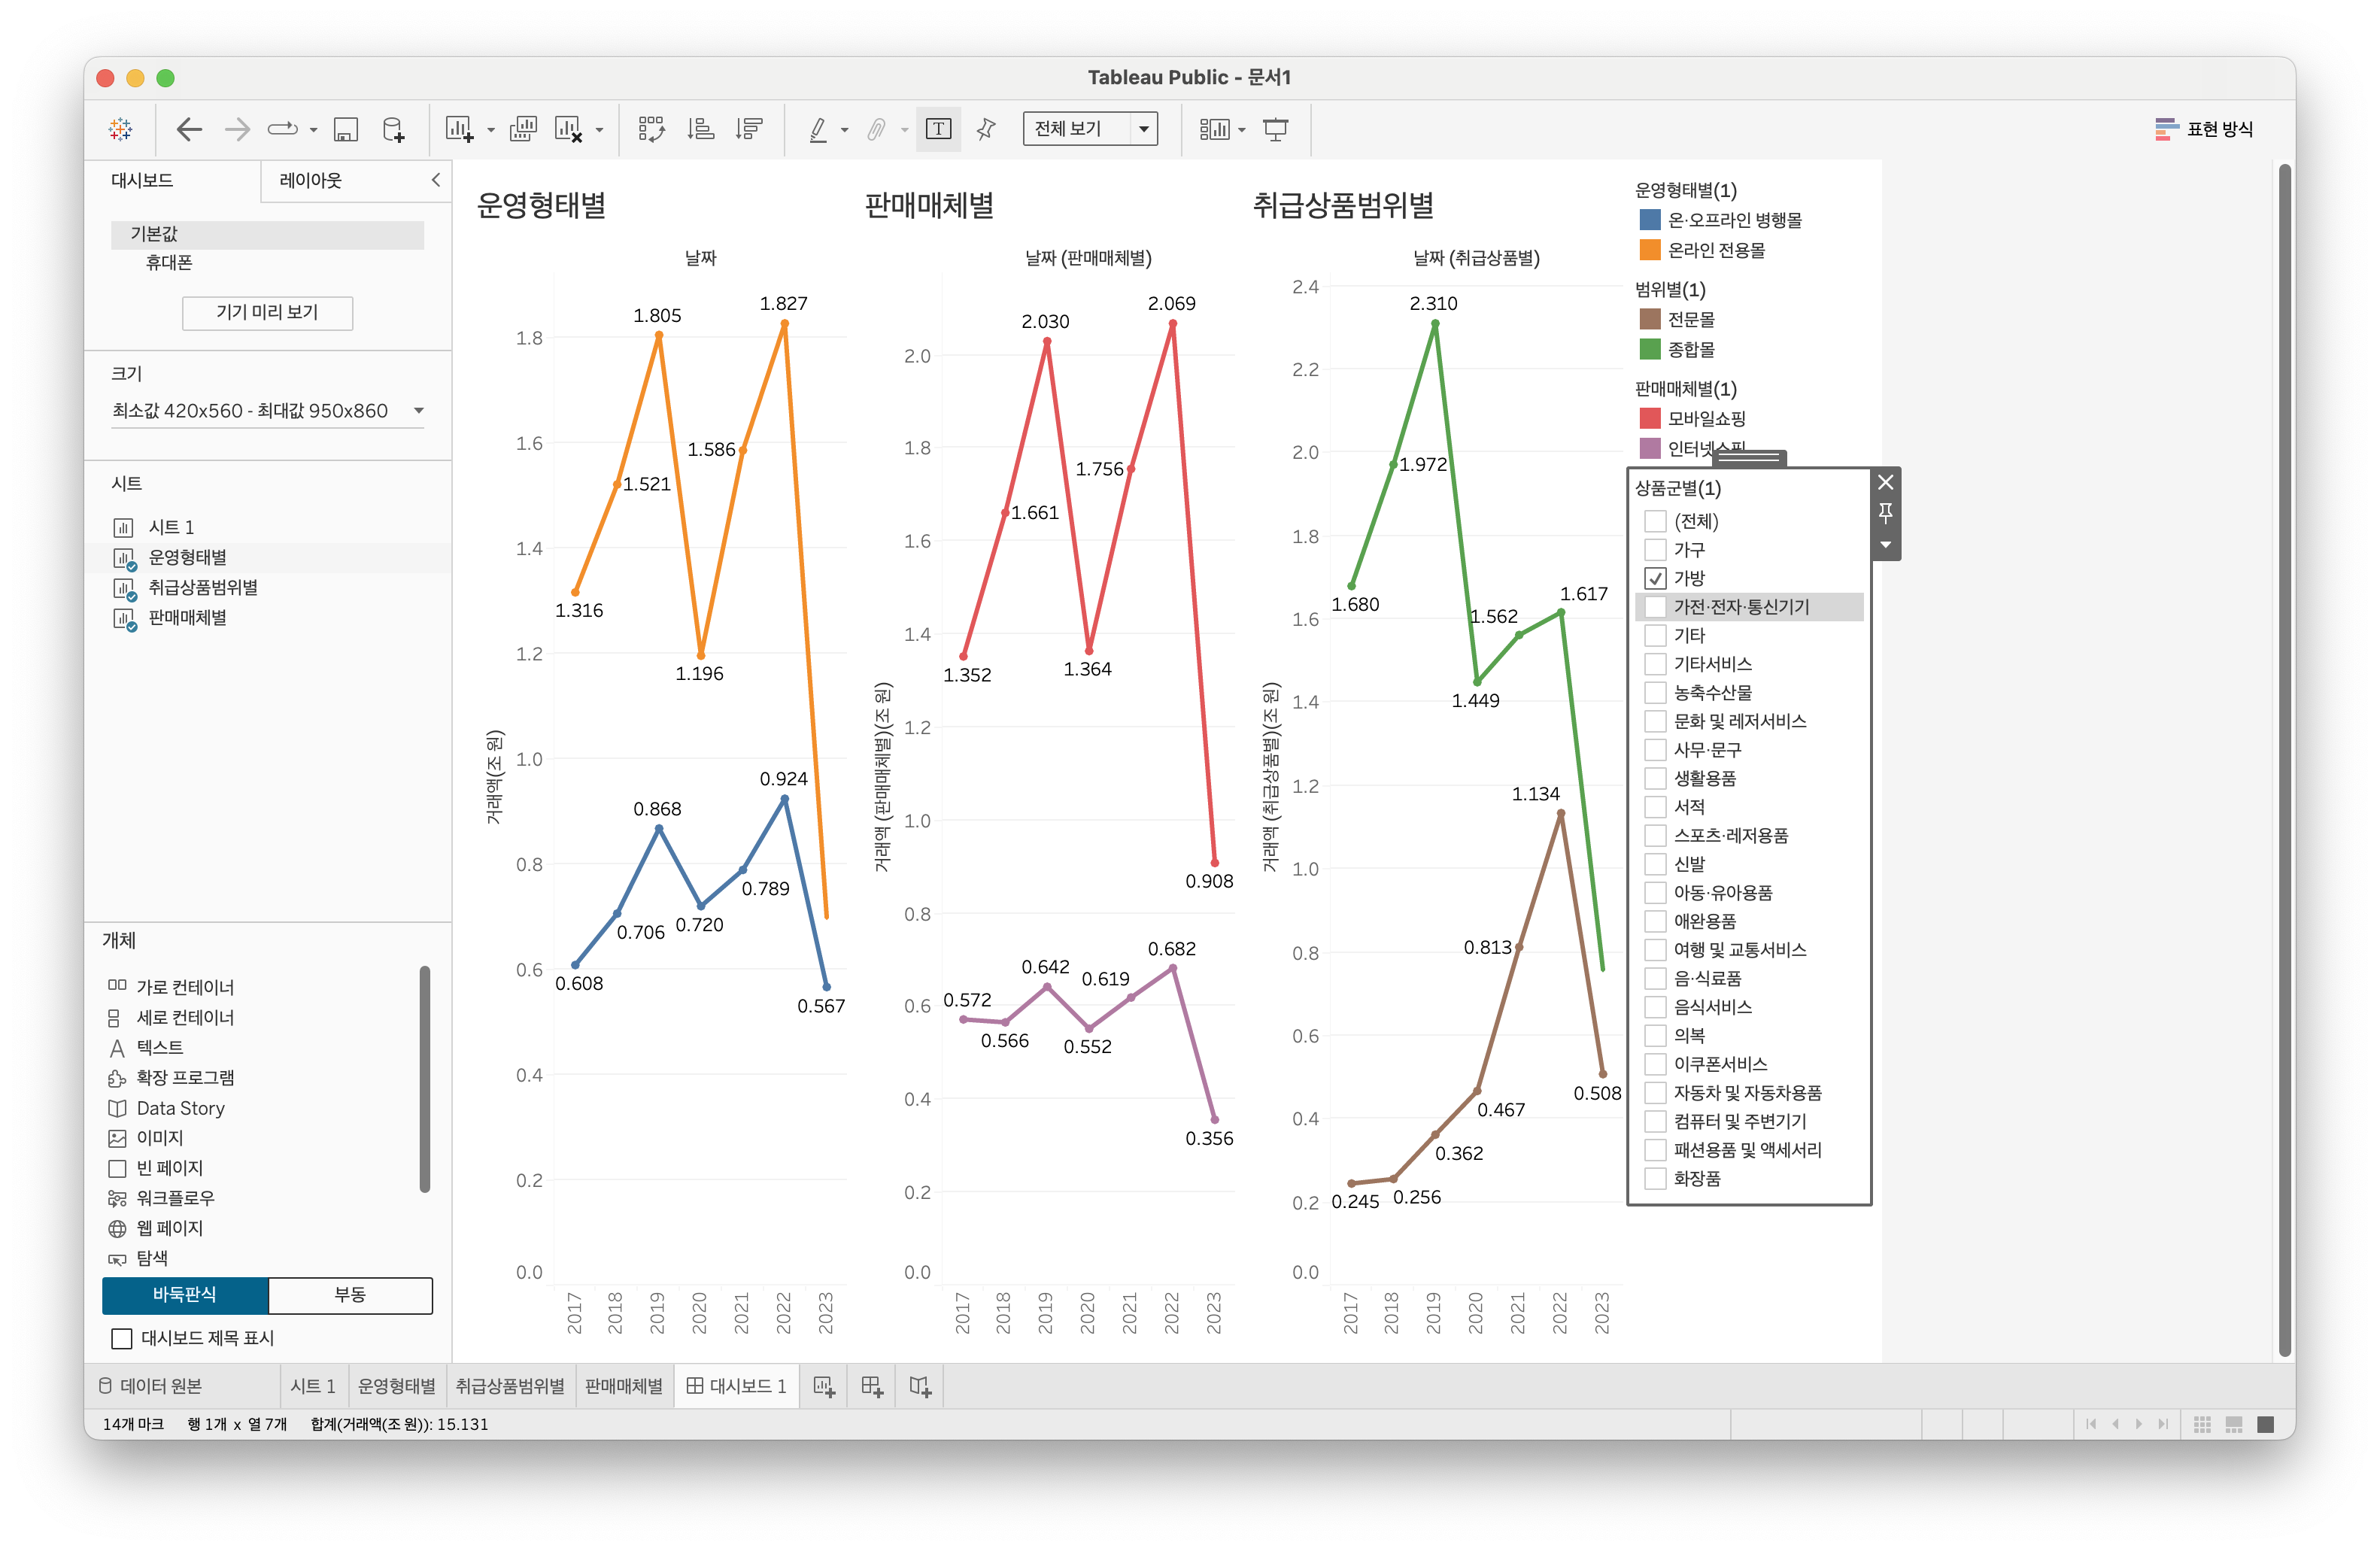Click the add data source icon
This screenshot has height=1551, width=2380.
coord(394,129)
